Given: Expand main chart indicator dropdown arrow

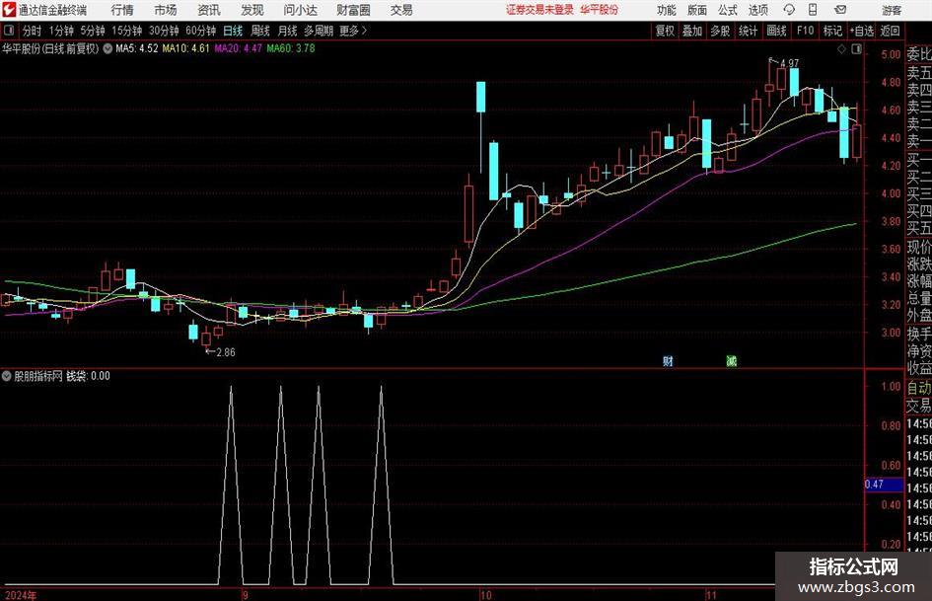Looking at the screenshot, I should tap(108, 48).
